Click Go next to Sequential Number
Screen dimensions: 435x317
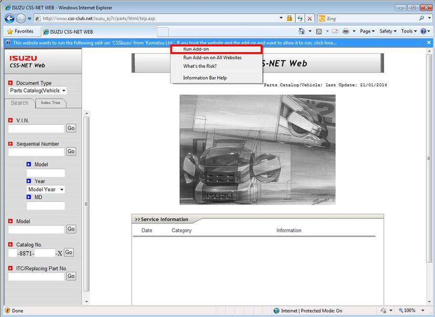click(71, 152)
